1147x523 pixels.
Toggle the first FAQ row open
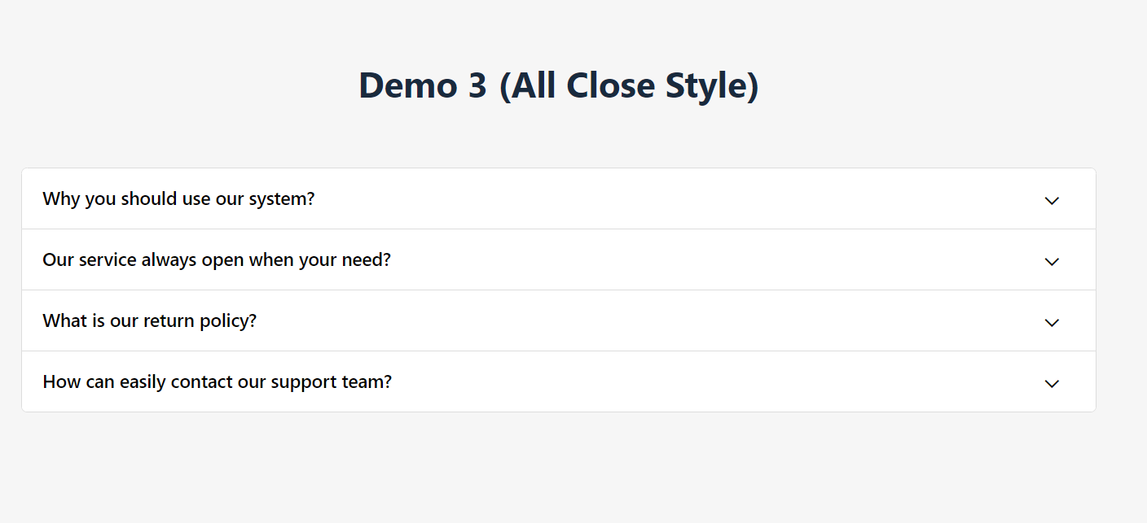[x=559, y=198]
